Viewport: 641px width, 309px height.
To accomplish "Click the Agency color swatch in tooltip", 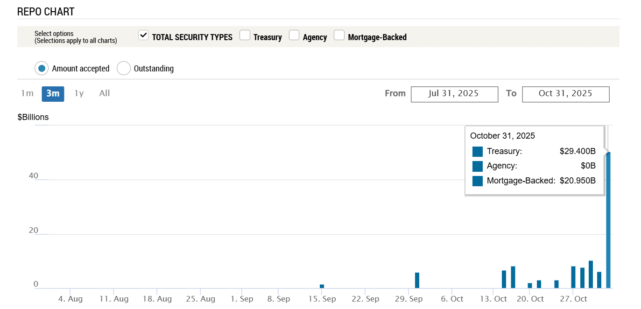I will [477, 166].
